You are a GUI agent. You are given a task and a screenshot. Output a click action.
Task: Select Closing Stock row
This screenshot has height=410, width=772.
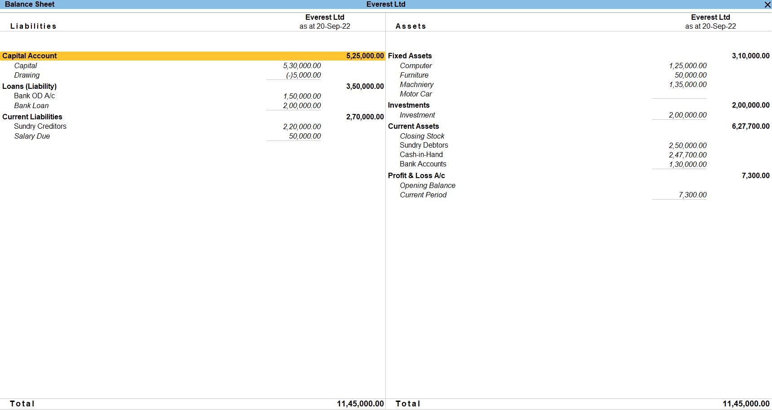coord(422,136)
